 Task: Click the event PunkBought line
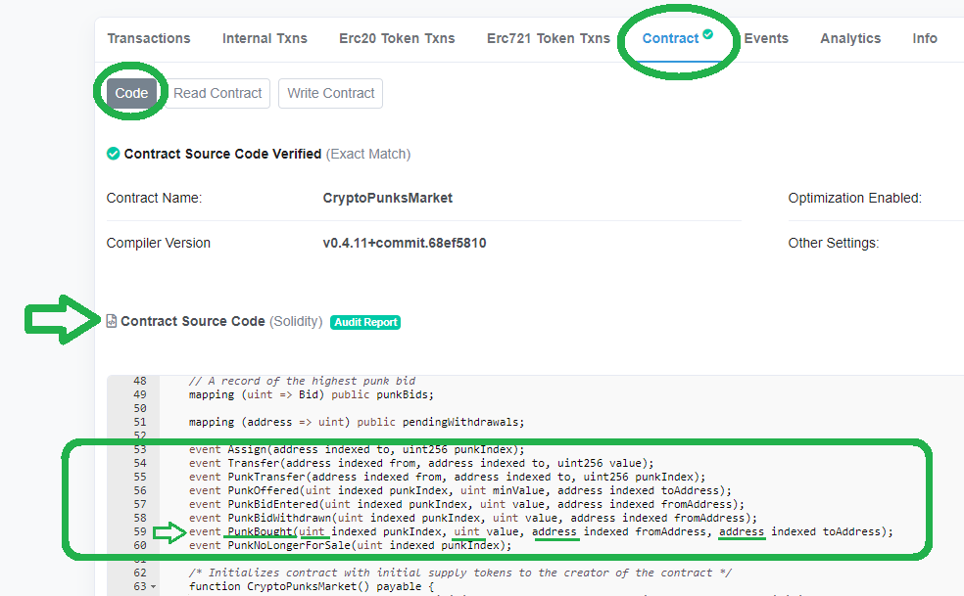coord(541,531)
